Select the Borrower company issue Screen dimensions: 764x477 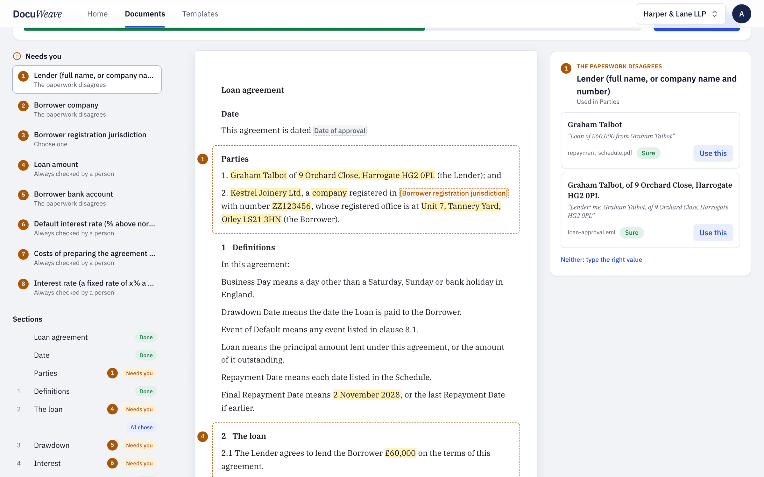(87, 109)
